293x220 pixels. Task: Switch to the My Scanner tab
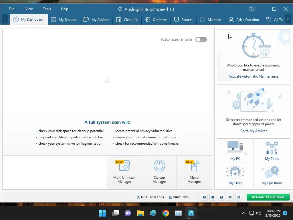click(64, 20)
